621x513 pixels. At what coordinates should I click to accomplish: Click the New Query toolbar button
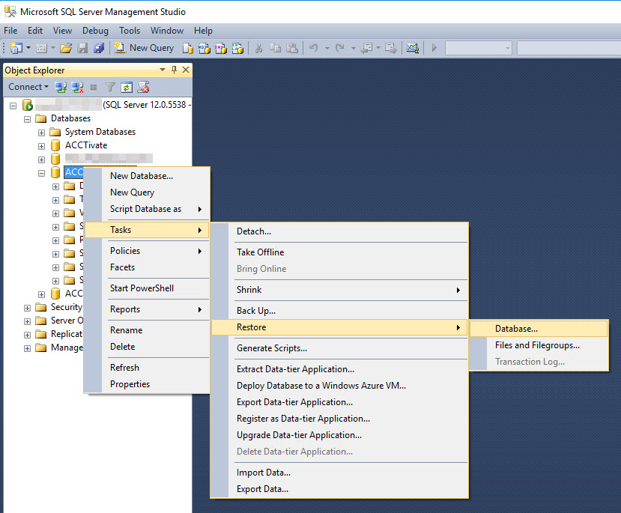[144, 48]
